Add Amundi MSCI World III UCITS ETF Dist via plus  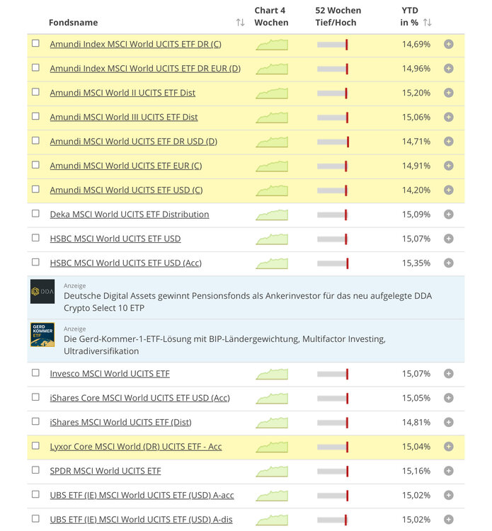[448, 117]
